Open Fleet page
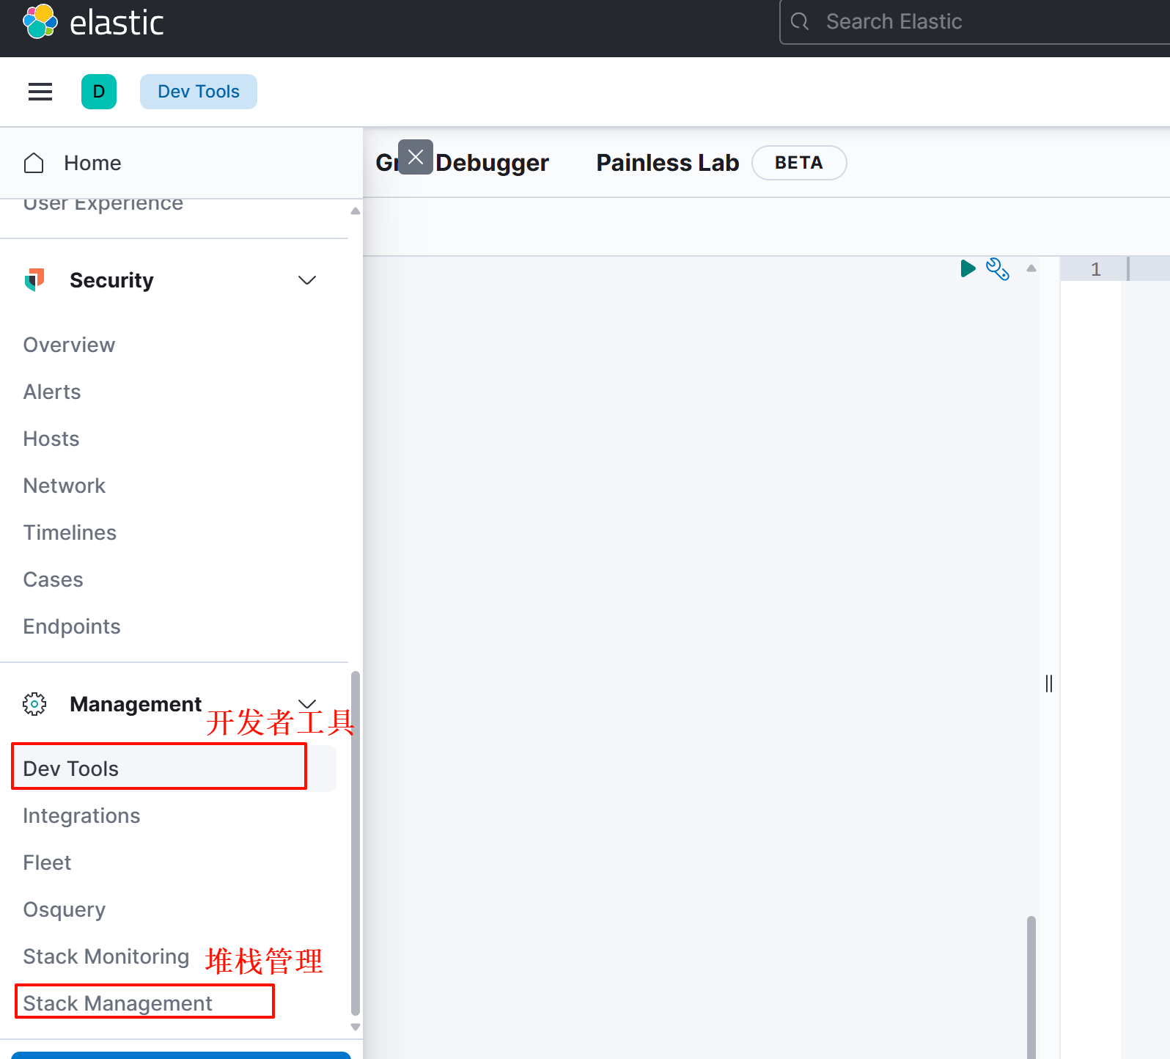 click(x=48, y=862)
